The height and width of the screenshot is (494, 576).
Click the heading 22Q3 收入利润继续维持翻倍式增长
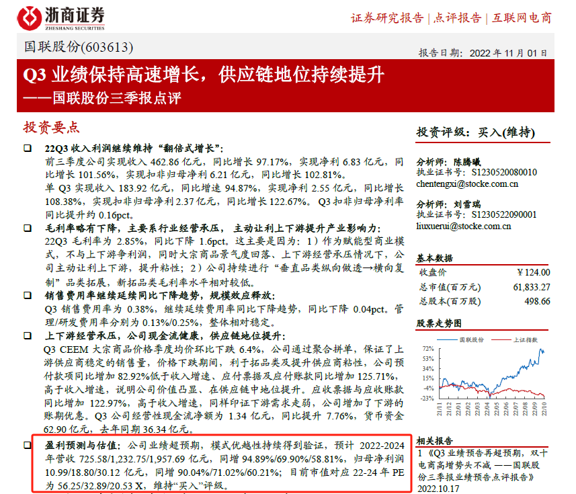134,149
